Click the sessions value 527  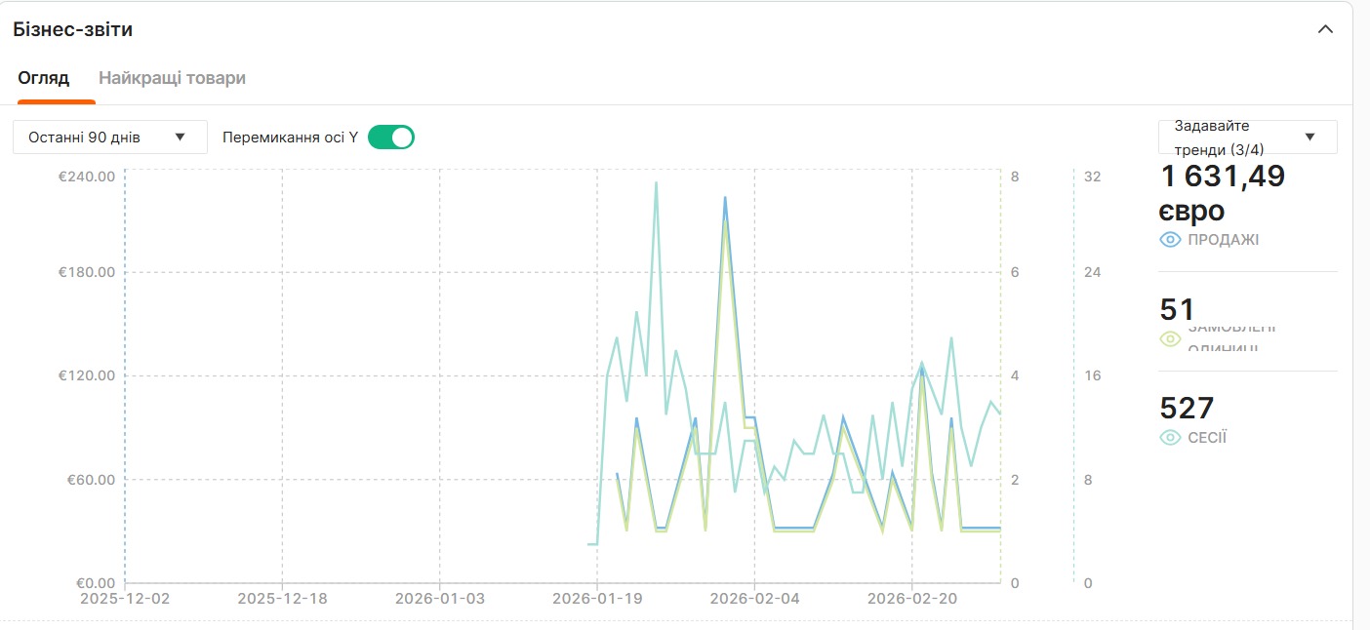1187,408
